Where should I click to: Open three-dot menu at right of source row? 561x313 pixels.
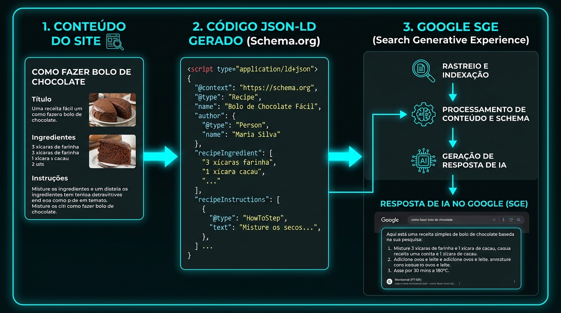coord(515,281)
